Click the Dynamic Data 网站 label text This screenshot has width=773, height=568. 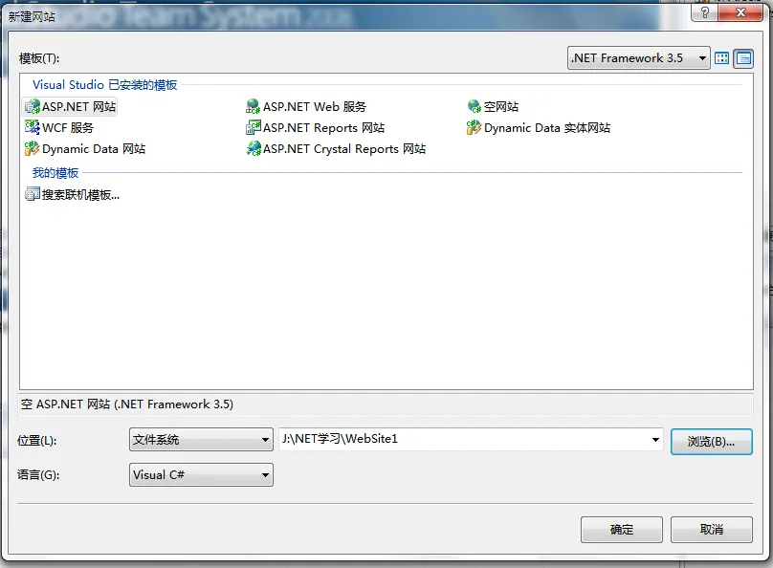click(94, 149)
